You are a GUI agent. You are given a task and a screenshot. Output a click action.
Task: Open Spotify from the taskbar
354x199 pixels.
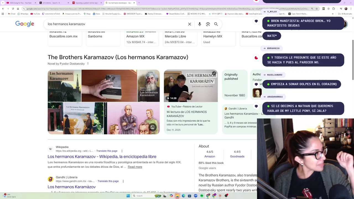pos(202,196)
